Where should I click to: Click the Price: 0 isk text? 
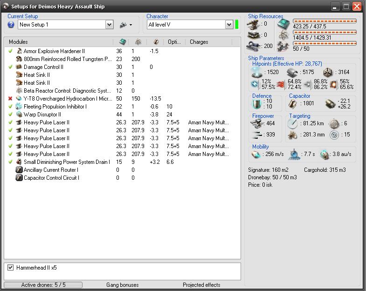(260, 185)
